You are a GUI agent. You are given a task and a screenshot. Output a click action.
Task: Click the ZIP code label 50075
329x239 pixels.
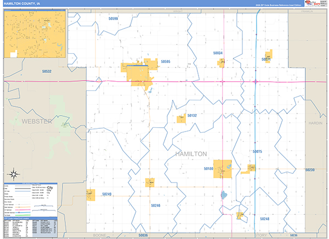[257, 151]
